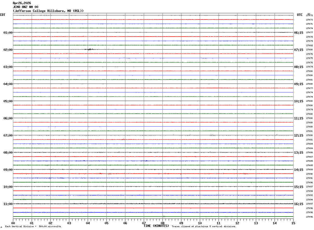Click the Jefferson College Hillsboro, MO (ASL) title

(x=48, y=11)
